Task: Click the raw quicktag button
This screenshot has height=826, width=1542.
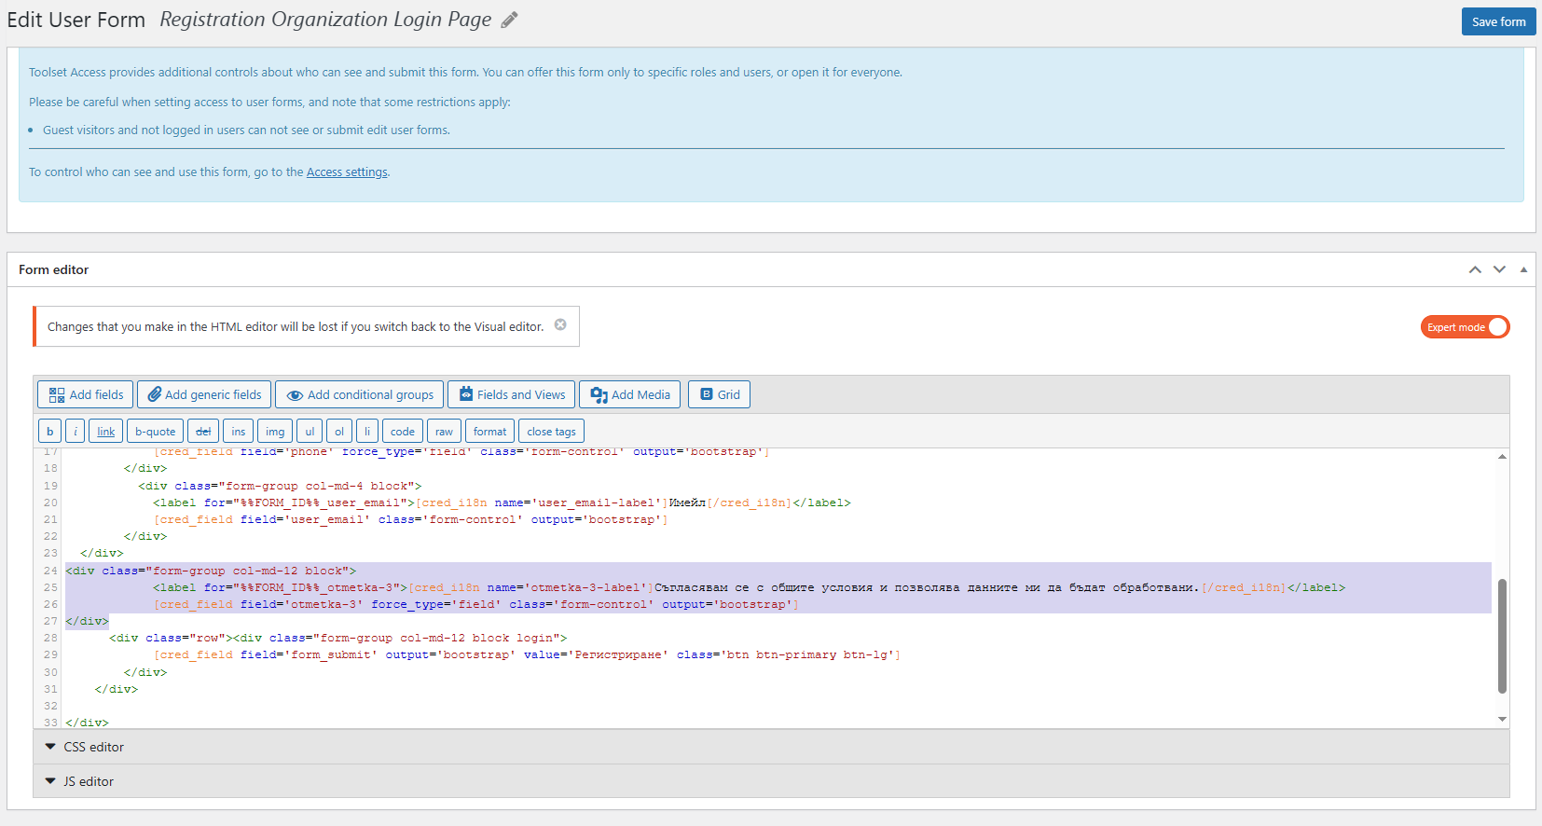Action: (x=444, y=431)
